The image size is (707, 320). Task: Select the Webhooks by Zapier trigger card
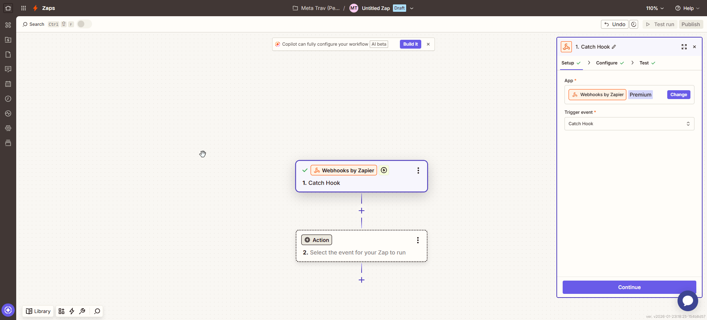pos(362,176)
